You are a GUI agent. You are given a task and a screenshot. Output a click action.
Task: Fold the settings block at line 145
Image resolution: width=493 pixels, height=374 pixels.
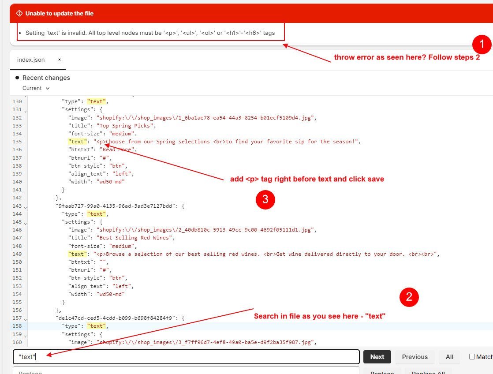point(25,222)
